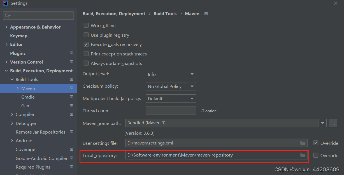Click project-level icon next to Gradle

tap(71, 97)
